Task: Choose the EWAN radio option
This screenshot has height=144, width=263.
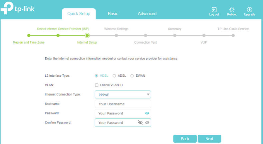Action: coord(132,76)
